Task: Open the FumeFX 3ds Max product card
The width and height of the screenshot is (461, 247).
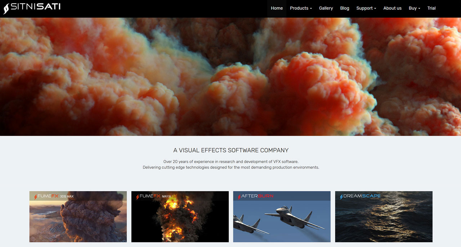Action: coord(78,216)
